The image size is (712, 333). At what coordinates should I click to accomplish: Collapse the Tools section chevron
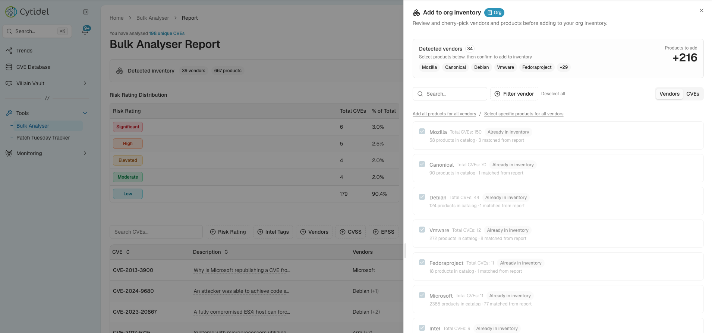[x=85, y=113]
